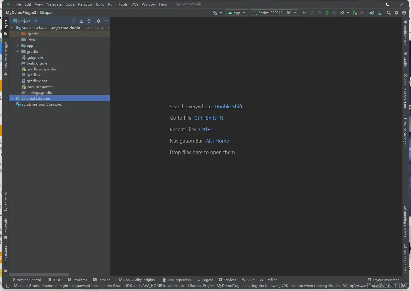Open the Tools menu
Screen dimensions: 411x291
point(123,4)
